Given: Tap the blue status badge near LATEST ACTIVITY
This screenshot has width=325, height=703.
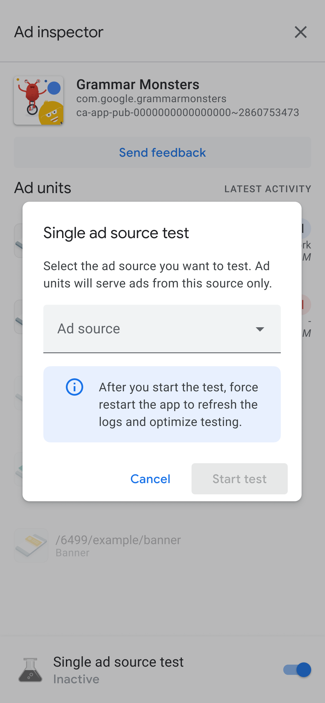Looking at the screenshot, I should [x=306, y=229].
